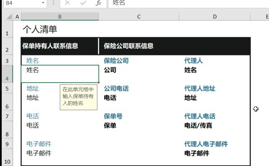
Task: Select column A header
Action: pyautogui.click(x=17, y=17)
